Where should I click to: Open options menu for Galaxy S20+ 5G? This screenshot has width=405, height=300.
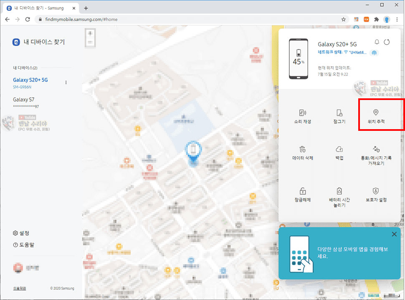[66, 82]
